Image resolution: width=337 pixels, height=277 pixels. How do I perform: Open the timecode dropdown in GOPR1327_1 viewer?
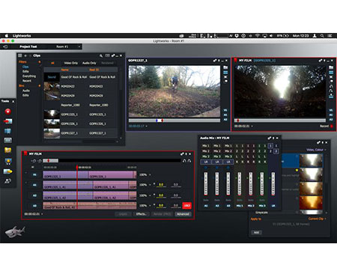[146, 127]
